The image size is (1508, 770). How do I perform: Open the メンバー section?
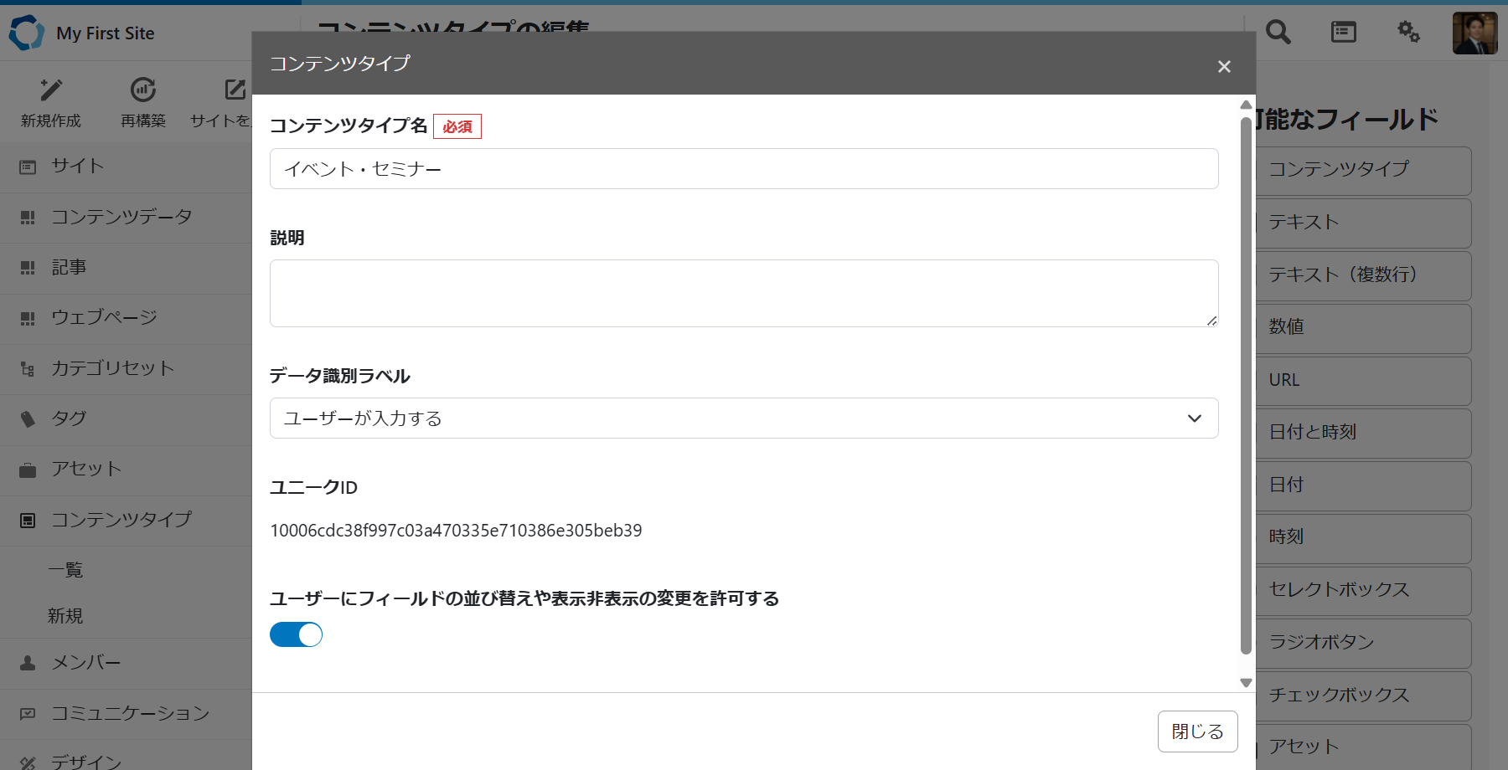(85, 663)
